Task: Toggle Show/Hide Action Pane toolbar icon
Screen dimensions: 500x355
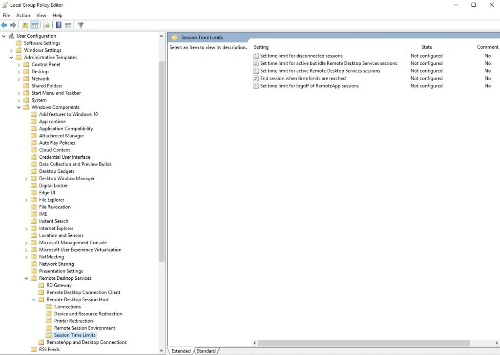Action: (x=68, y=25)
